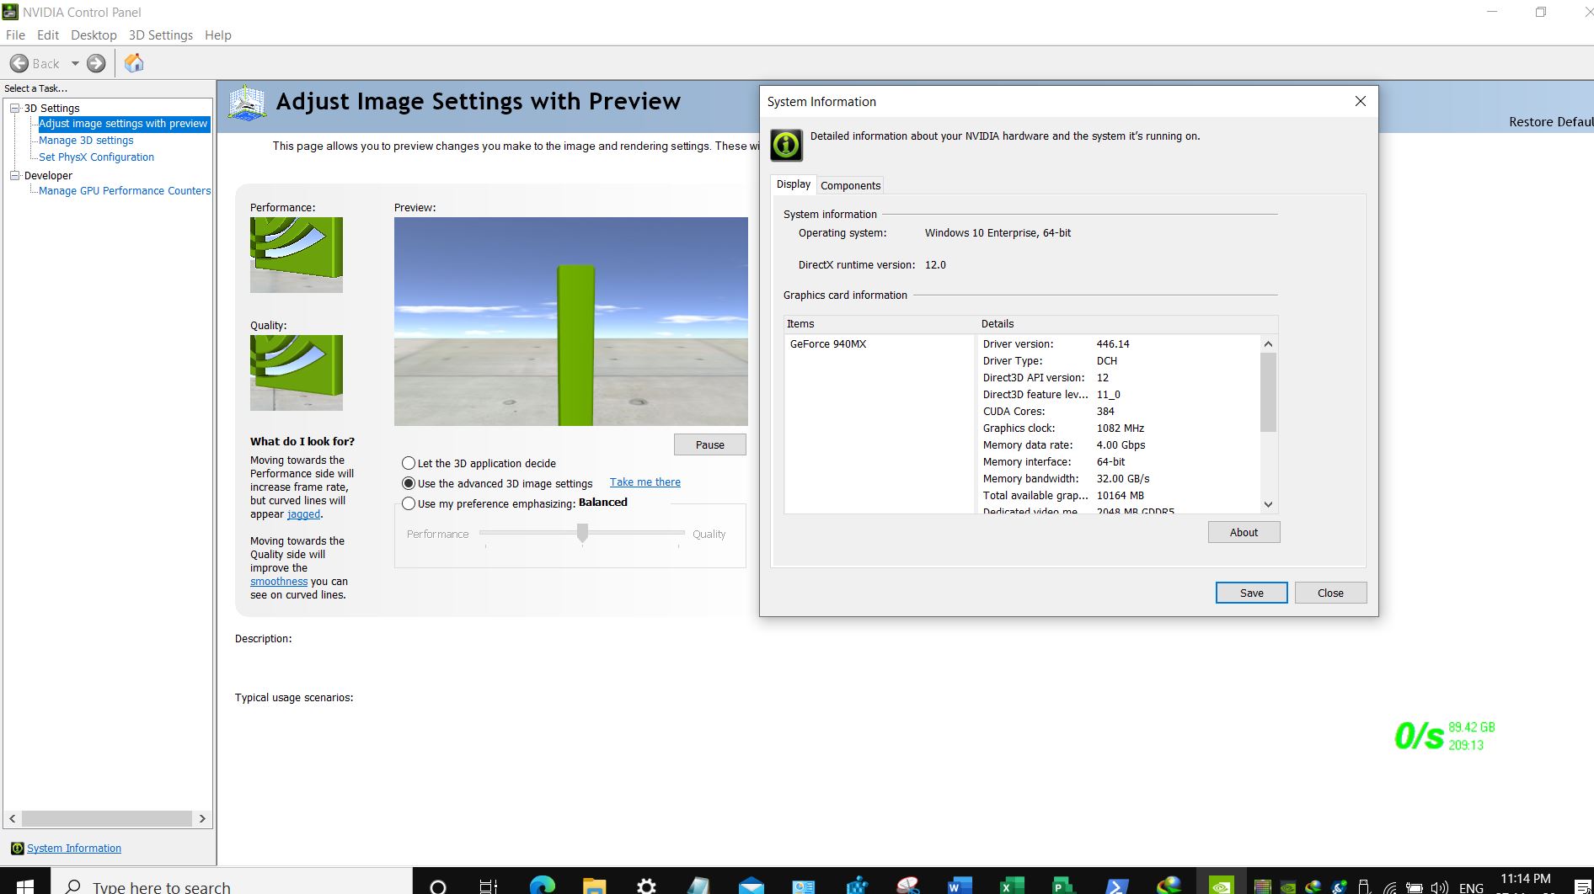This screenshot has width=1594, height=894.
Task: Switch to the Components tab
Action: (851, 185)
